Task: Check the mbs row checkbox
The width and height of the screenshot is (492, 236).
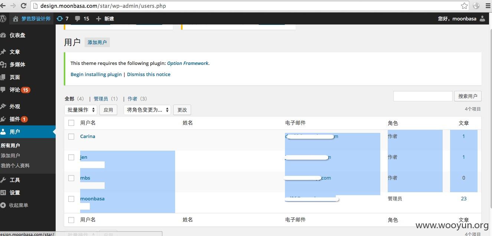Action: pyautogui.click(x=71, y=178)
